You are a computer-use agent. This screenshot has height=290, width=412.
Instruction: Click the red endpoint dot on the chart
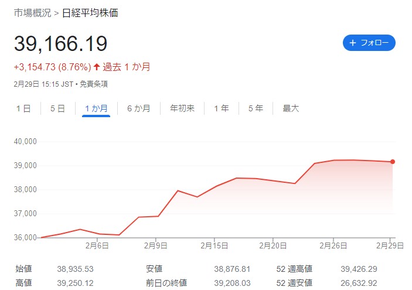[x=393, y=162]
